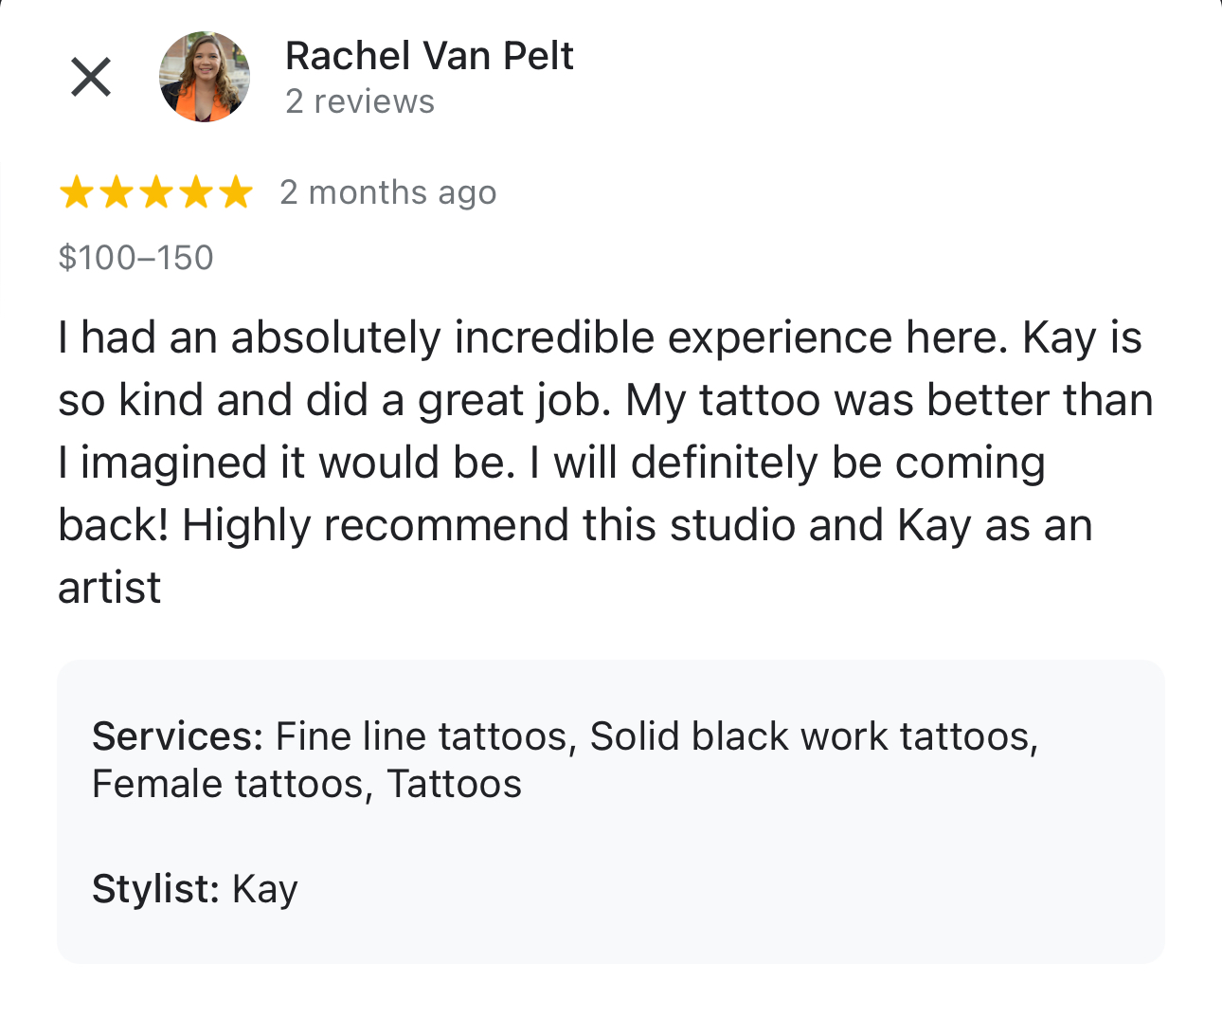Click the review line starting 'I had an absolutely'

[x=600, y=338]
